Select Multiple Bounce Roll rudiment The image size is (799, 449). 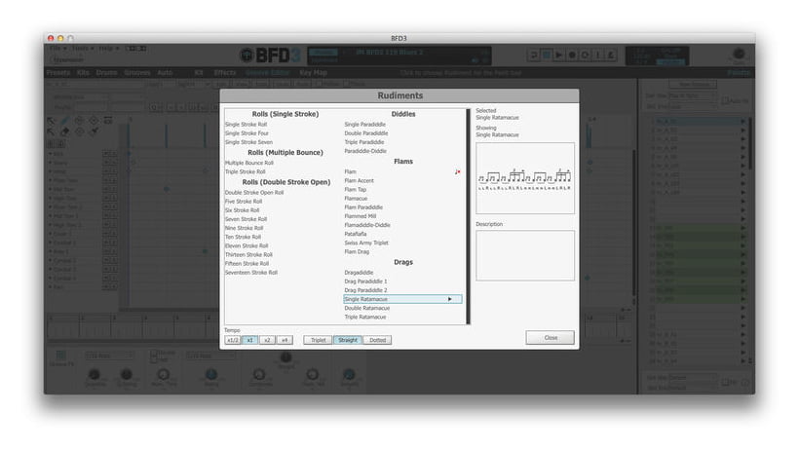click(249, 163)
